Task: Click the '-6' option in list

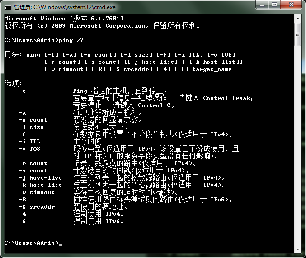Action: coord(22,221)
